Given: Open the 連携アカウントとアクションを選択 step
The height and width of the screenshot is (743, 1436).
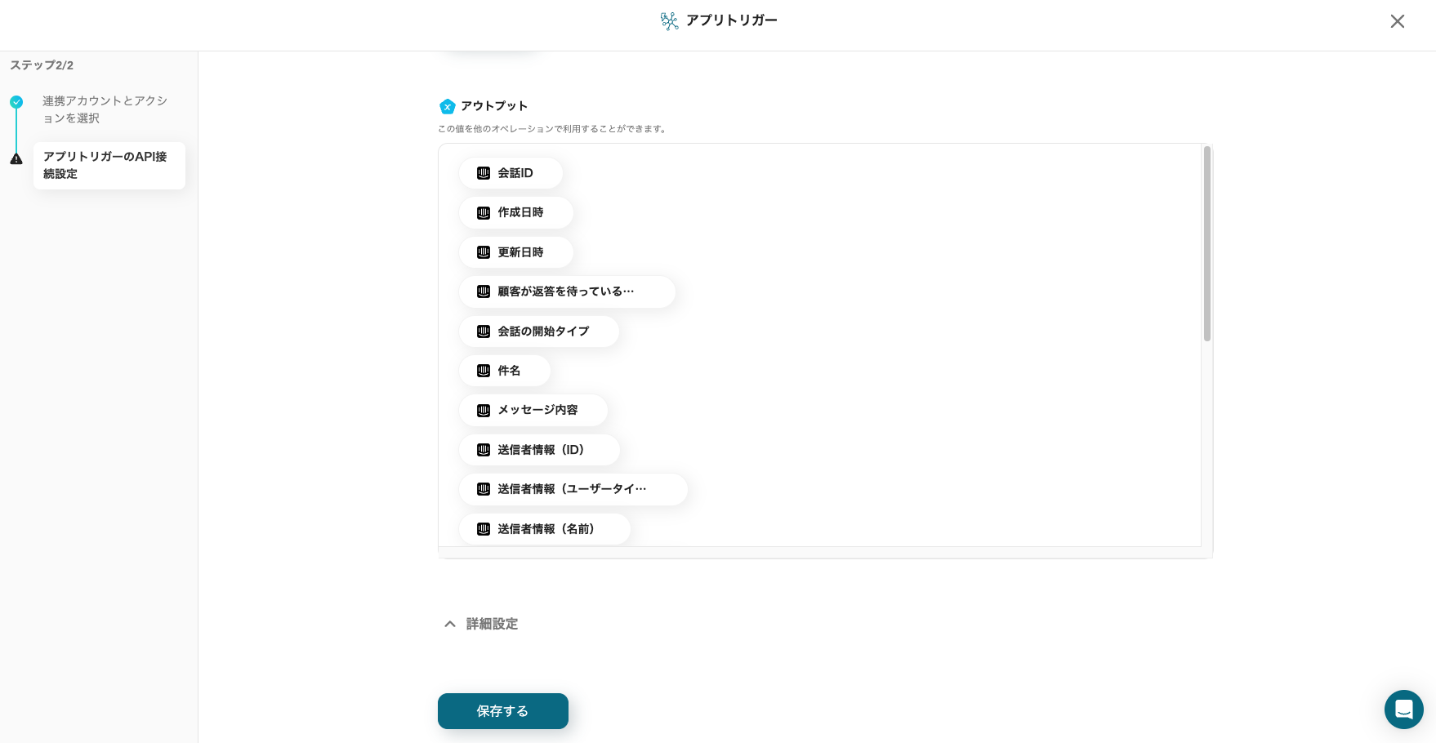Looking at the screenshot, I should click(x=105, y=109).
